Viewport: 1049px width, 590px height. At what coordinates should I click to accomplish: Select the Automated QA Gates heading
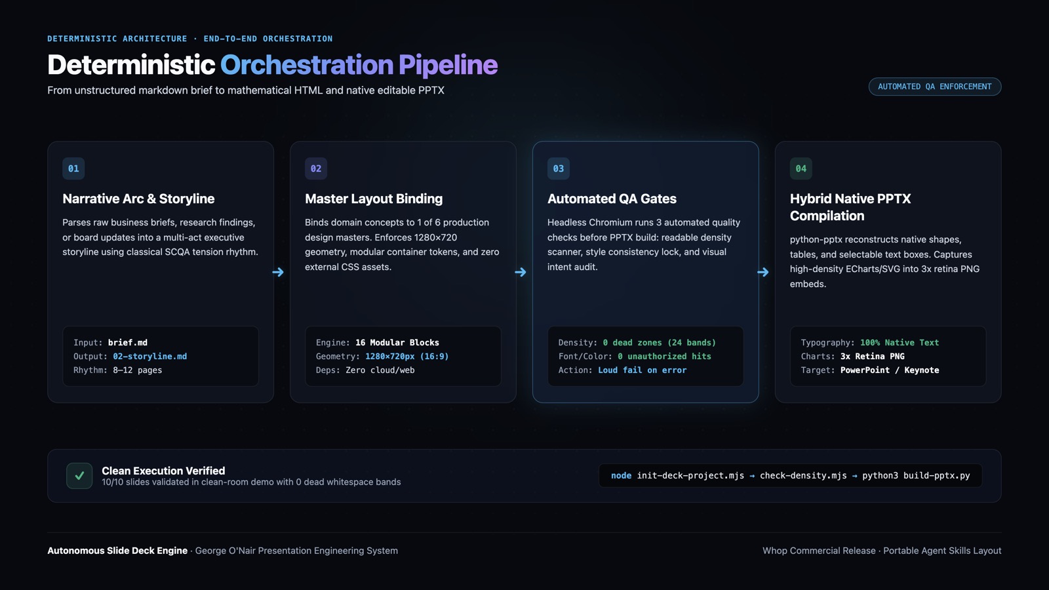[612, 199]
